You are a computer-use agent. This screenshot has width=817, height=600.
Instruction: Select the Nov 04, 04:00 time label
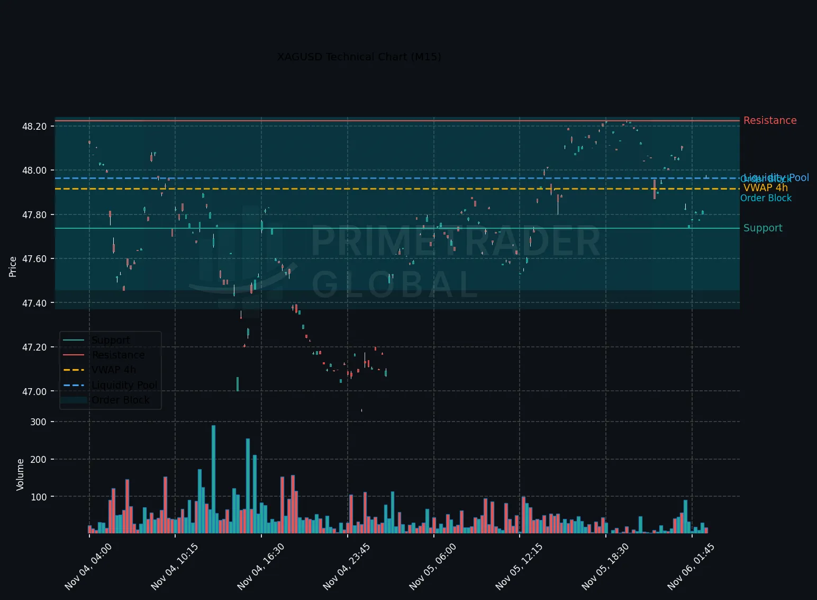(88, 567)
